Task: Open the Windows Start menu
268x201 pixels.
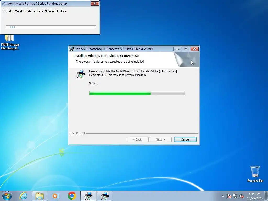Action: 7,196
